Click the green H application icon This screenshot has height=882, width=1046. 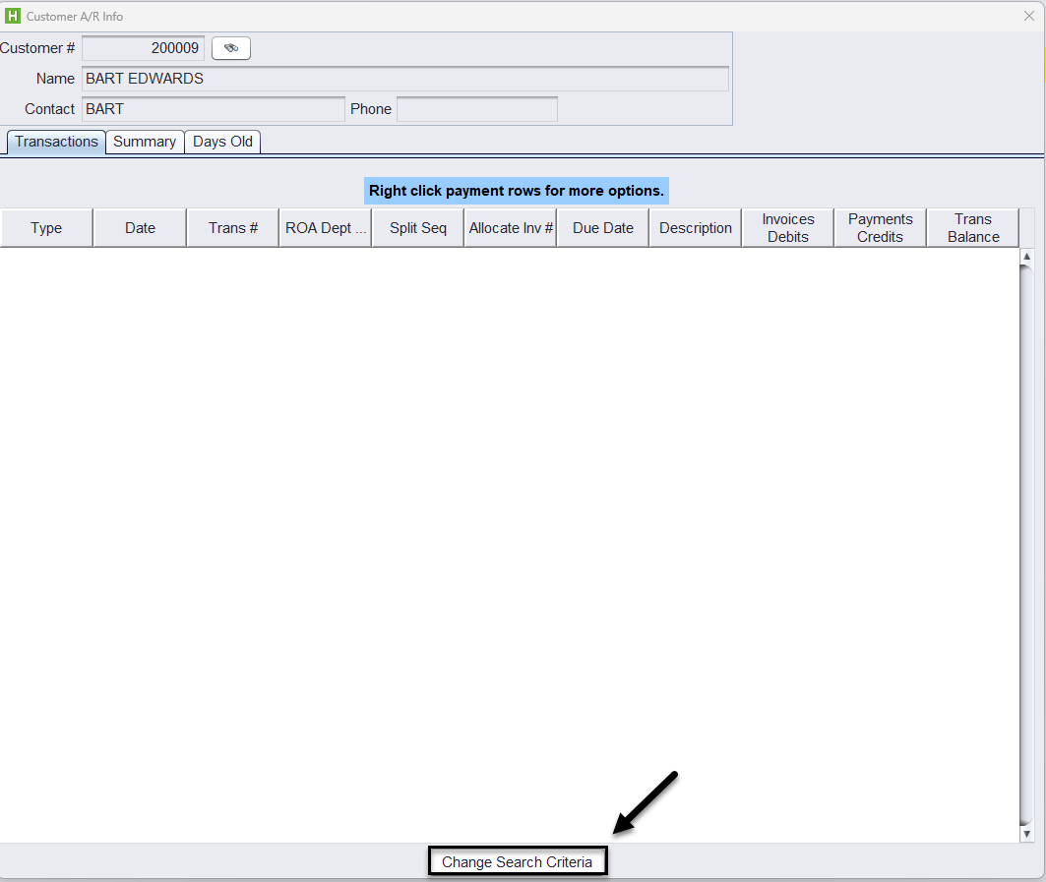(13, 16)
